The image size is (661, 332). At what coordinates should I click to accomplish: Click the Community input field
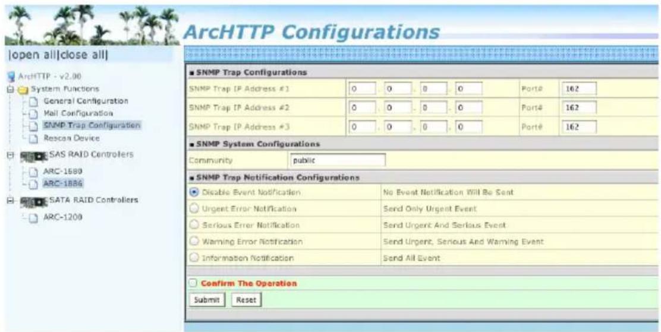click(338, 160)
